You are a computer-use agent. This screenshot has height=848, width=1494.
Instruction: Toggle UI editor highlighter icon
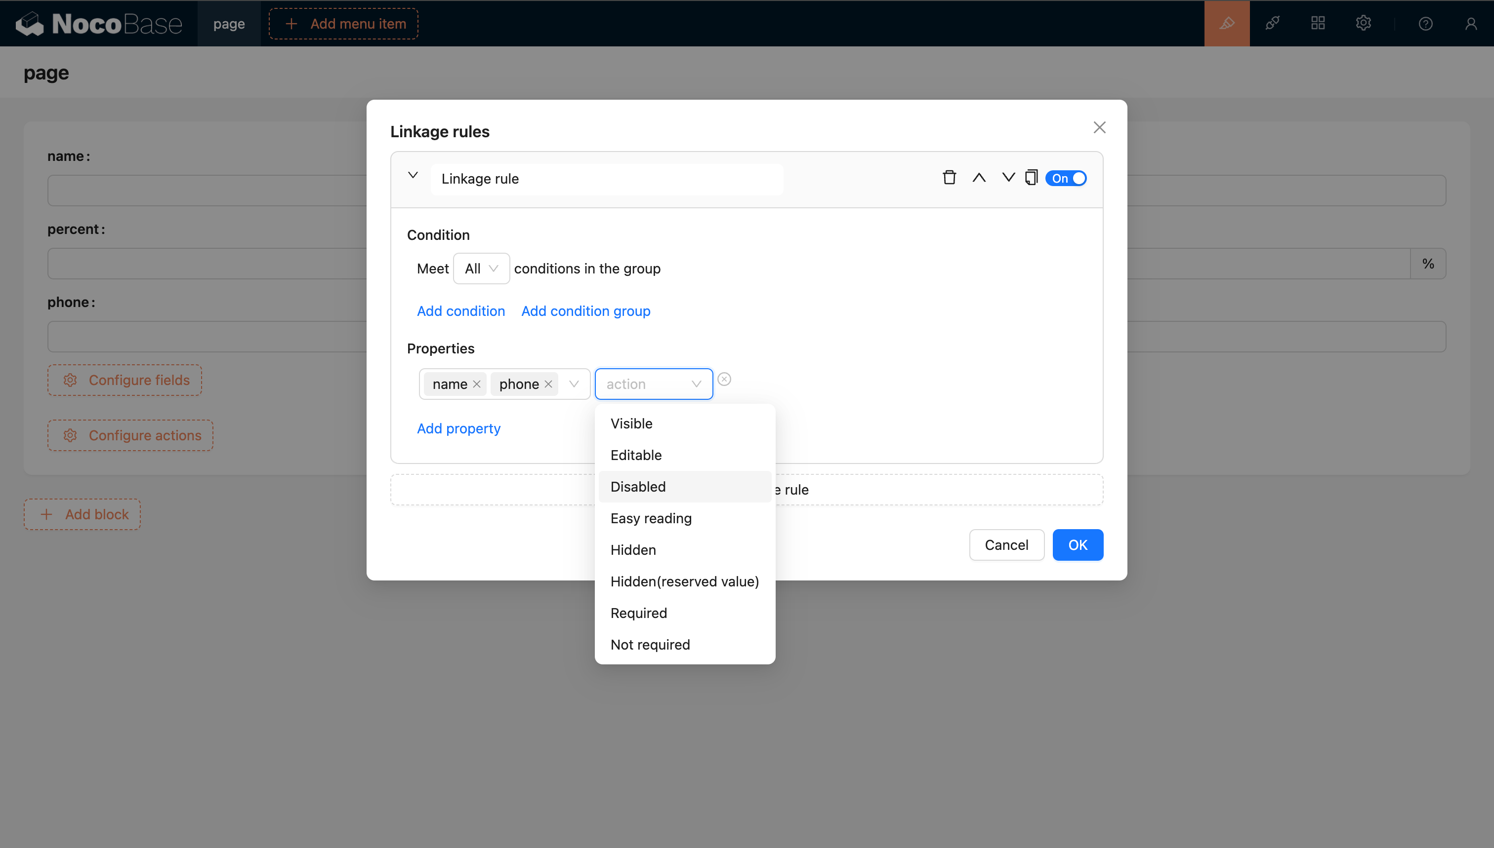click(1227, 23)
